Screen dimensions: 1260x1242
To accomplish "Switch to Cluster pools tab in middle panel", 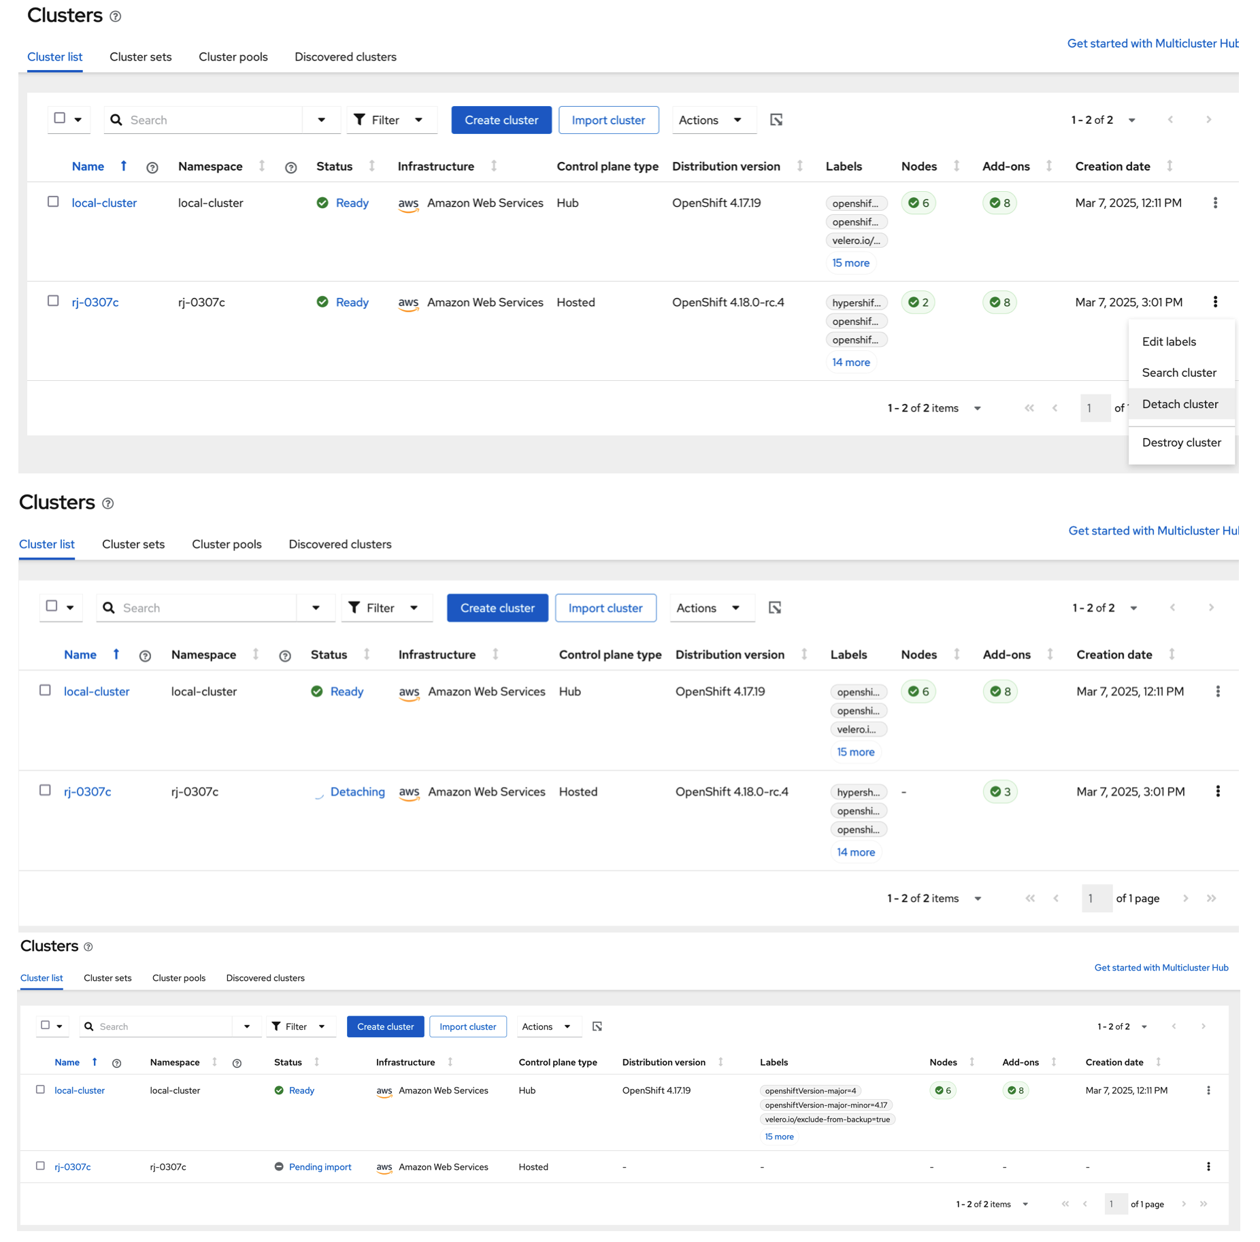I will tap(227, 544).
